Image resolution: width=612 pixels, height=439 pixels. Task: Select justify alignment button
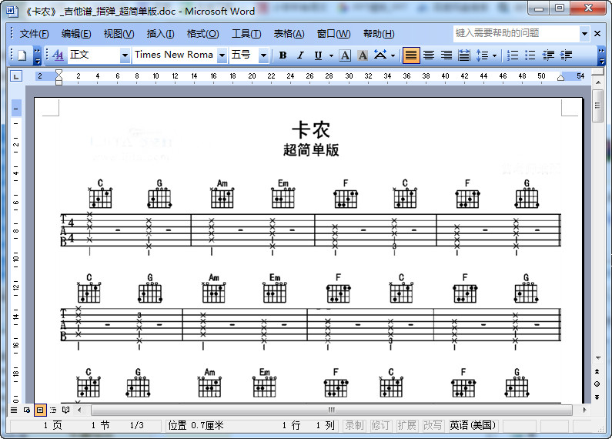tap(411, 55)
